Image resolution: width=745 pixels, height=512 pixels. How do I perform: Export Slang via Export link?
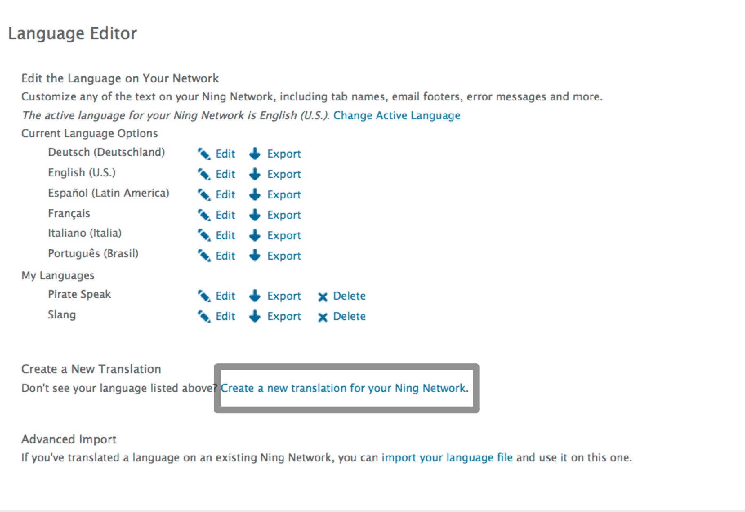[x=284, y=317]
